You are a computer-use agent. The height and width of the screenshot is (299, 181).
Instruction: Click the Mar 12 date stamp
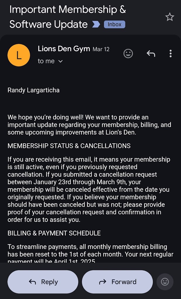coord(101,49)
